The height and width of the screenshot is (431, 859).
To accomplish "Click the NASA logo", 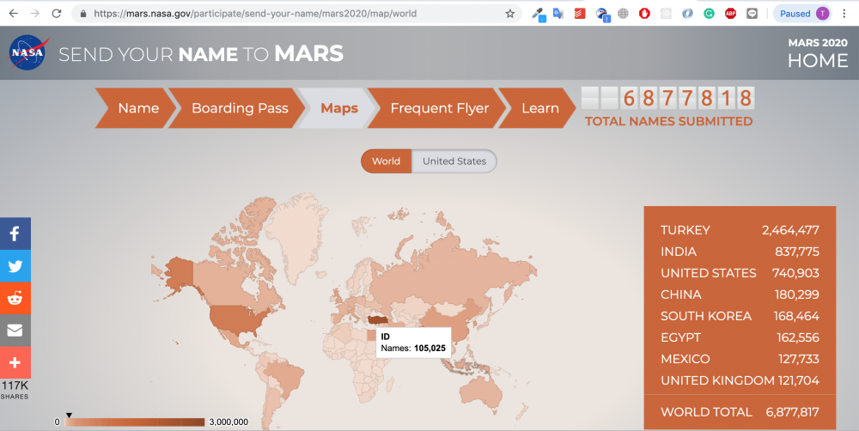I will (27, 54).
